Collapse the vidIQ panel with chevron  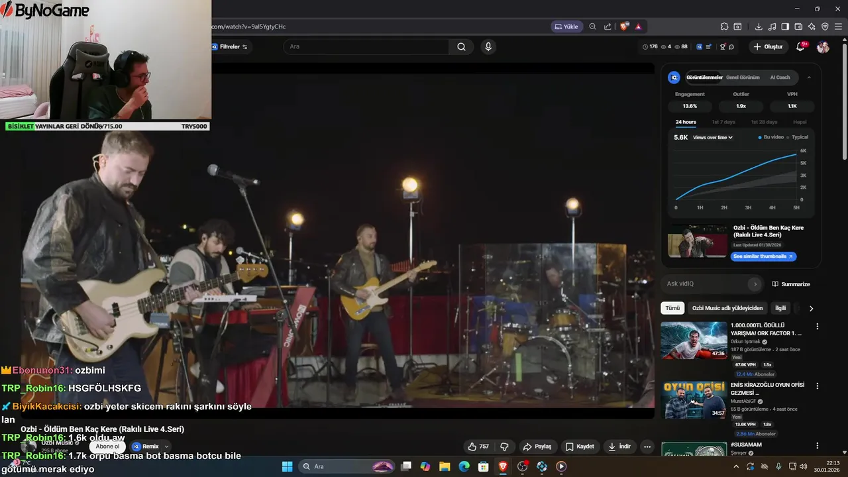click(809, 78)
